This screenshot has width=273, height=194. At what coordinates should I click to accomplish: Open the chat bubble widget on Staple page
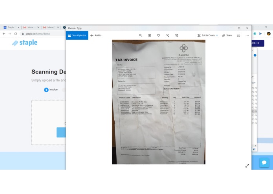click(x=264, y=163)
